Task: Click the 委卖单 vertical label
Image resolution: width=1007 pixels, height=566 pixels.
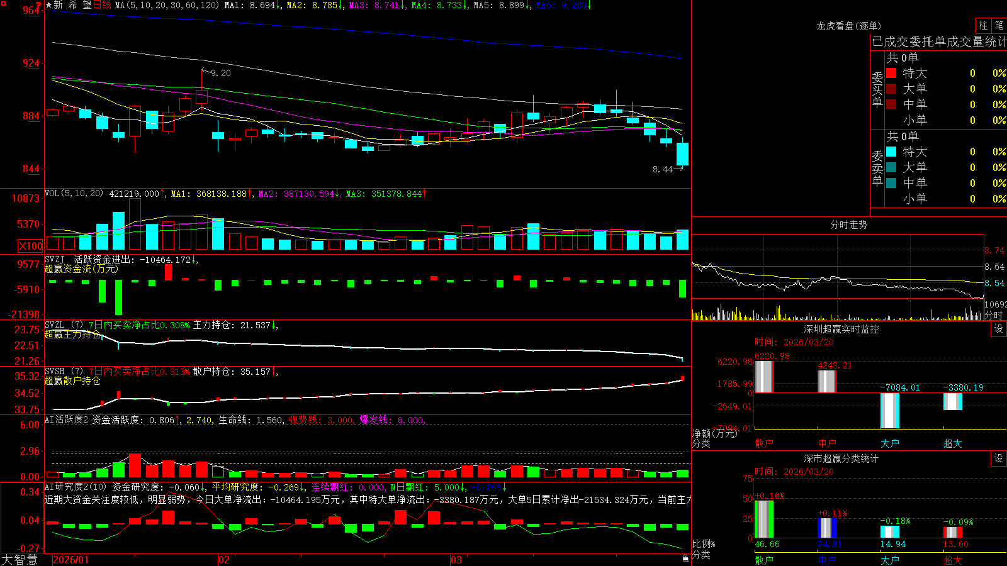Action: pyautogui.click(x=877, y=168)
